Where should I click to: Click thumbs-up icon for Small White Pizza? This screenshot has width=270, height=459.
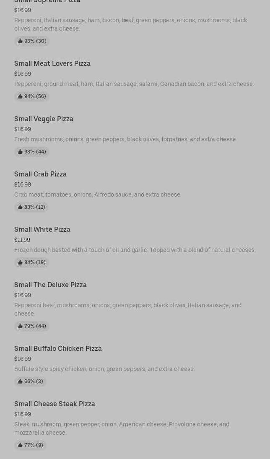(20, 262)
